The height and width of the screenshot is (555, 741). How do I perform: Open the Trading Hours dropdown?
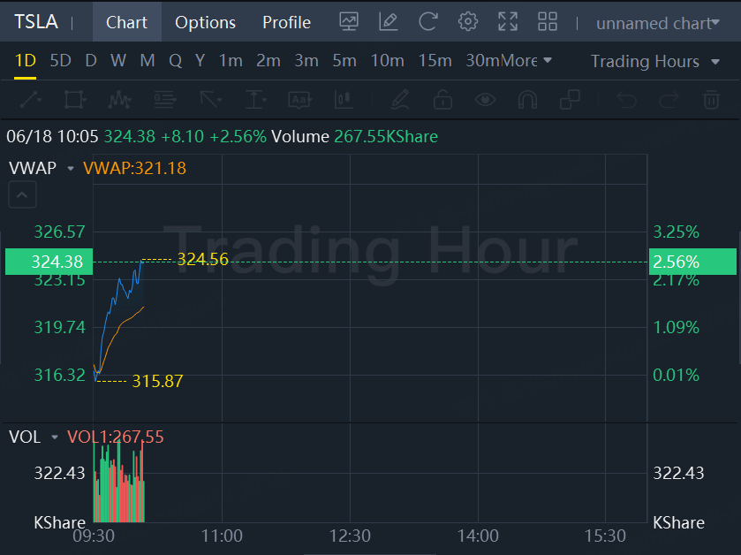[655, 61]
